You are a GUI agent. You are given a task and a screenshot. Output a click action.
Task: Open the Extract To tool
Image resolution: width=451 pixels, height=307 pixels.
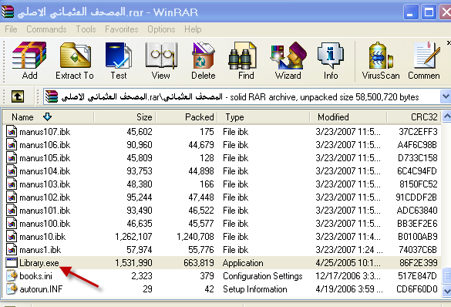click(x=75, y=60)
